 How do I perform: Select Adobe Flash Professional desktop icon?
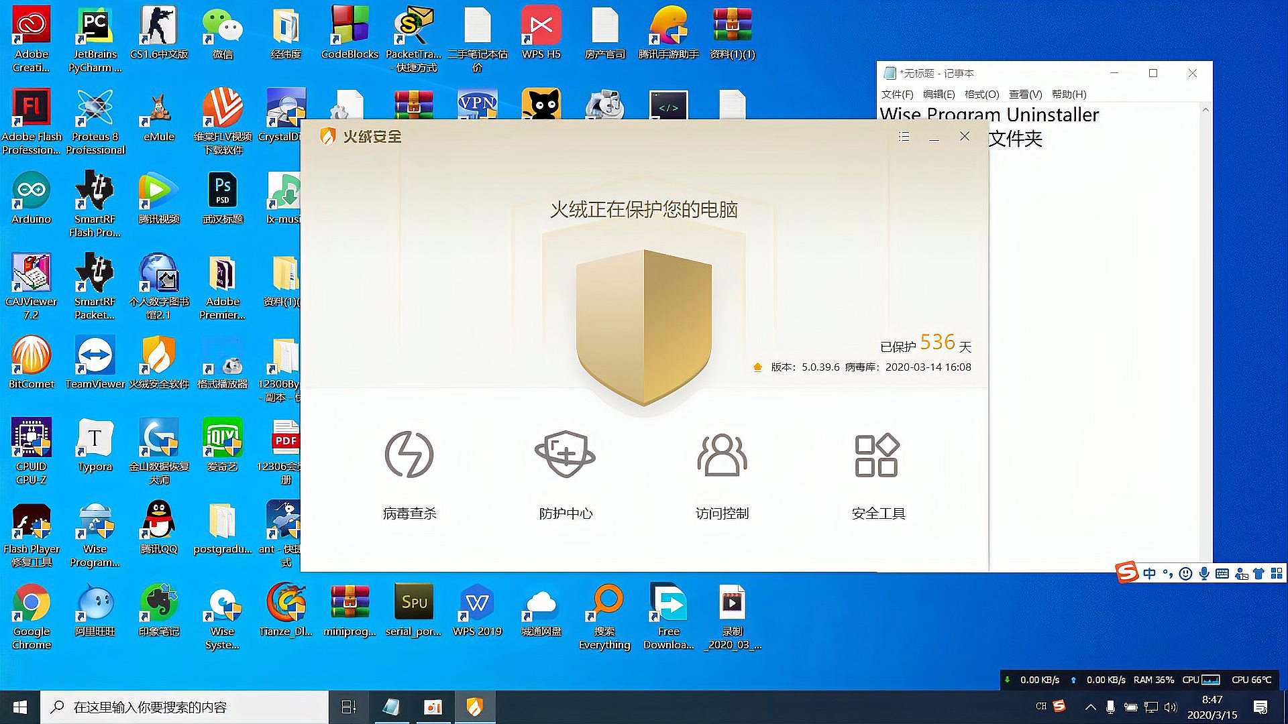(32, 122)
